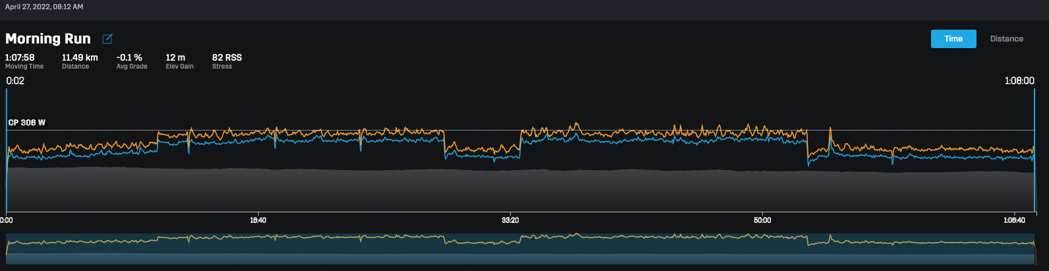Click the 50:00 time axis marker
This screenshot has width=1049, height=271.
(762, 220)
